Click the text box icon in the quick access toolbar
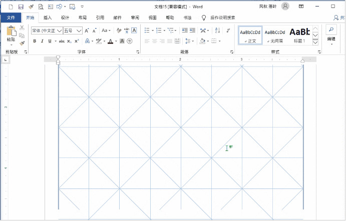This screenshot has height=221, width=346. click(51, 7)
